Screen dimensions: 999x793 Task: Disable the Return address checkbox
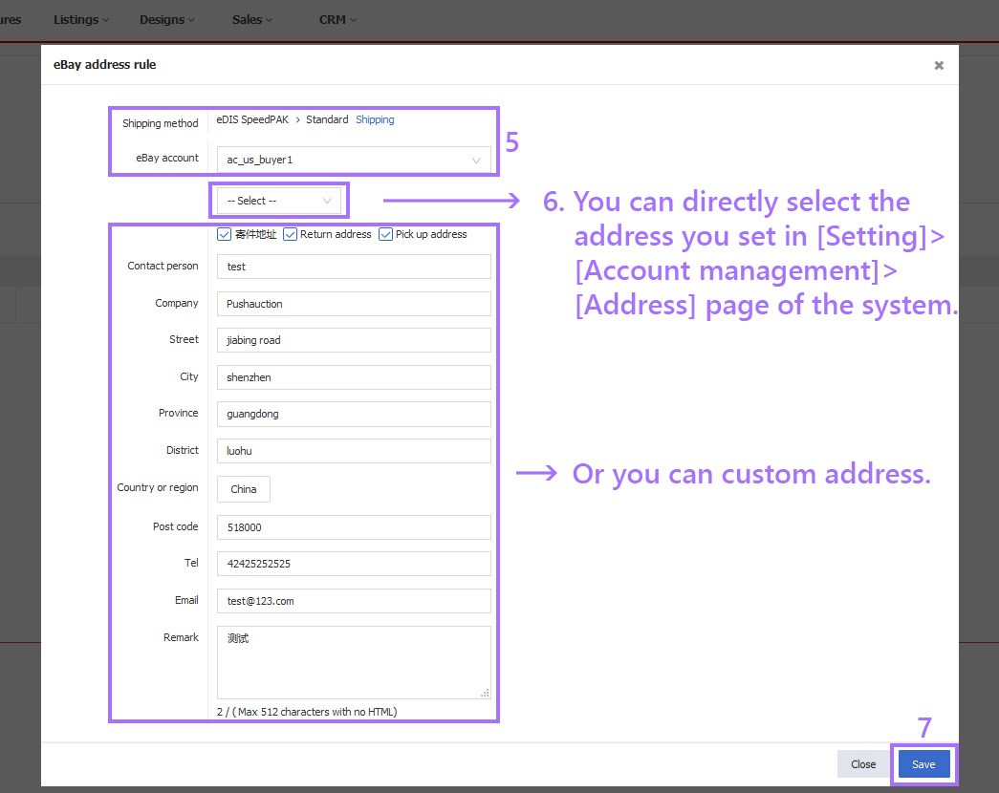click(x=290, y=234)
